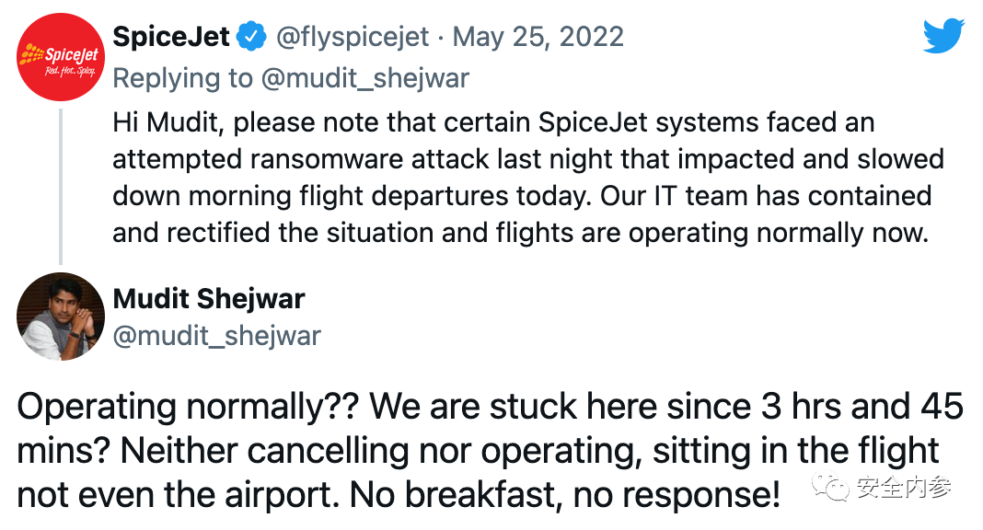Click @mudit_shejwar in the Replying to line

[364, 78]
